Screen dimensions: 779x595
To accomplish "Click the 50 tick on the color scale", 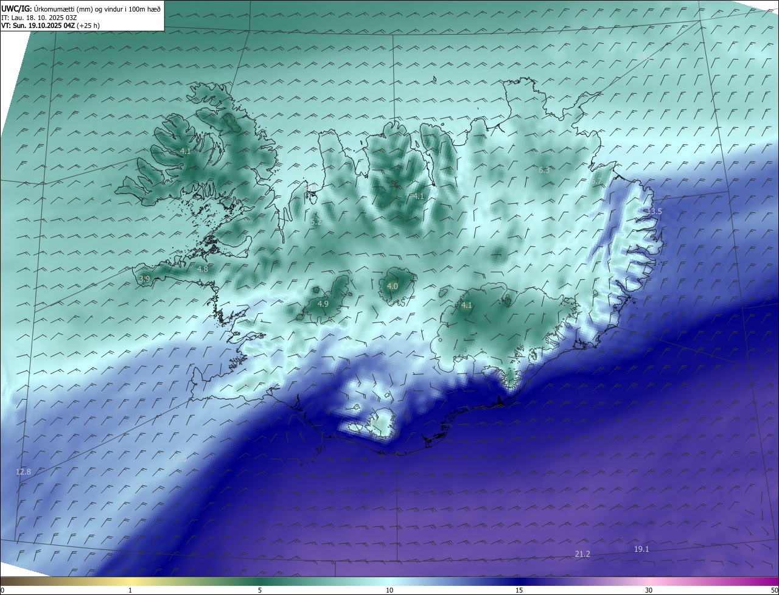I will [x=774, y=590].
